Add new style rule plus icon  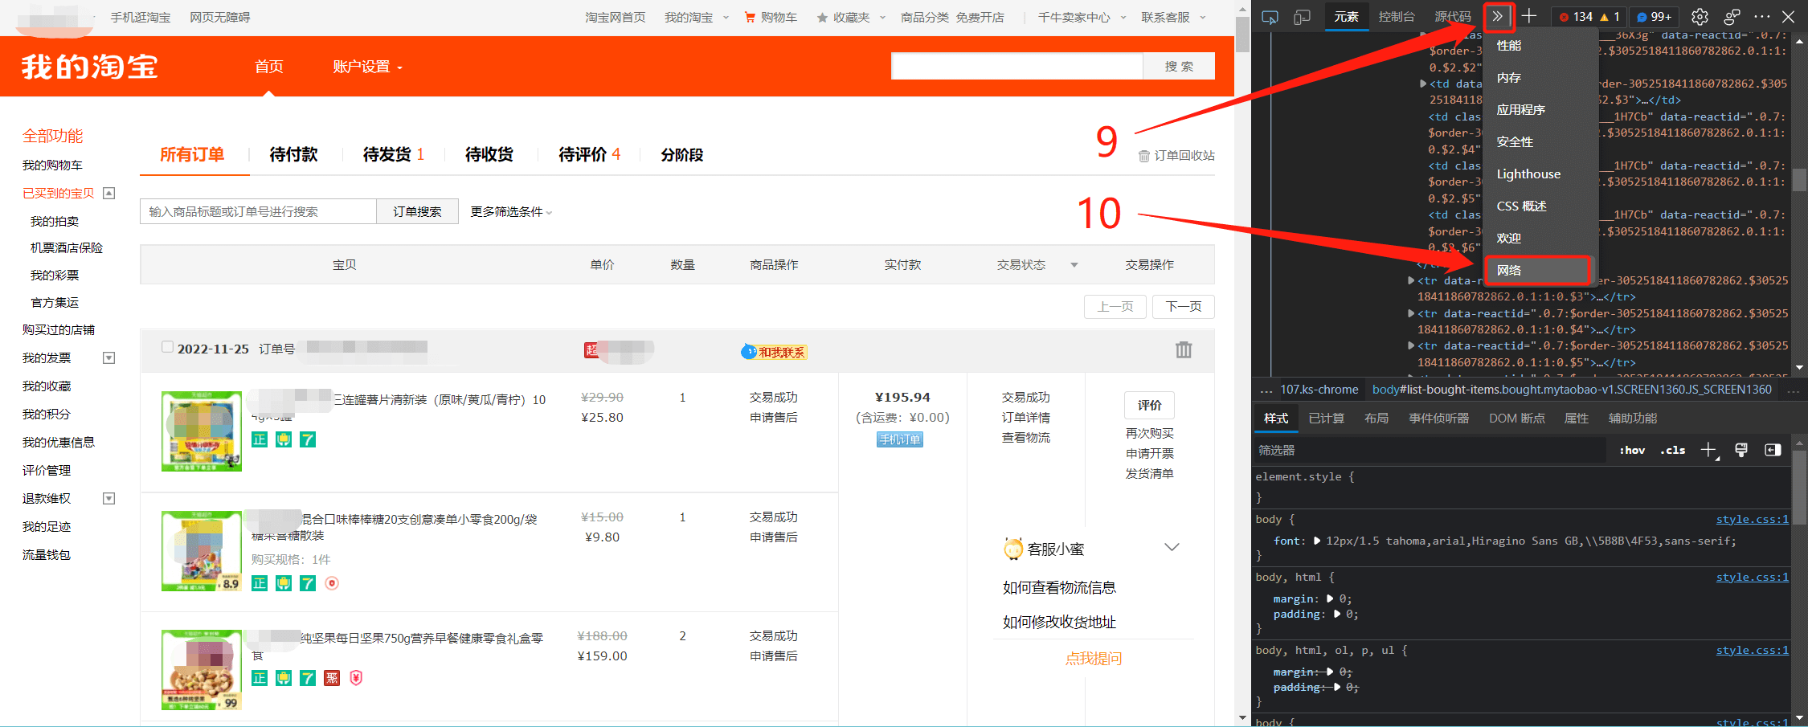coord(1709,450)
